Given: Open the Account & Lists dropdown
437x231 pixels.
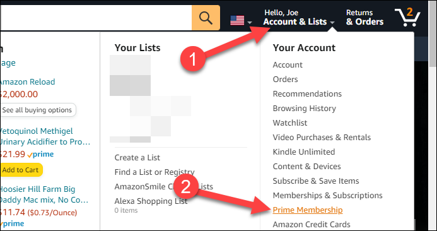Looking at the screenshot, I should tap(299, 18).
